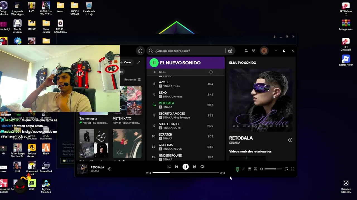
Task: Open Spotify notifications bell
Action: (x=246, y=51)
